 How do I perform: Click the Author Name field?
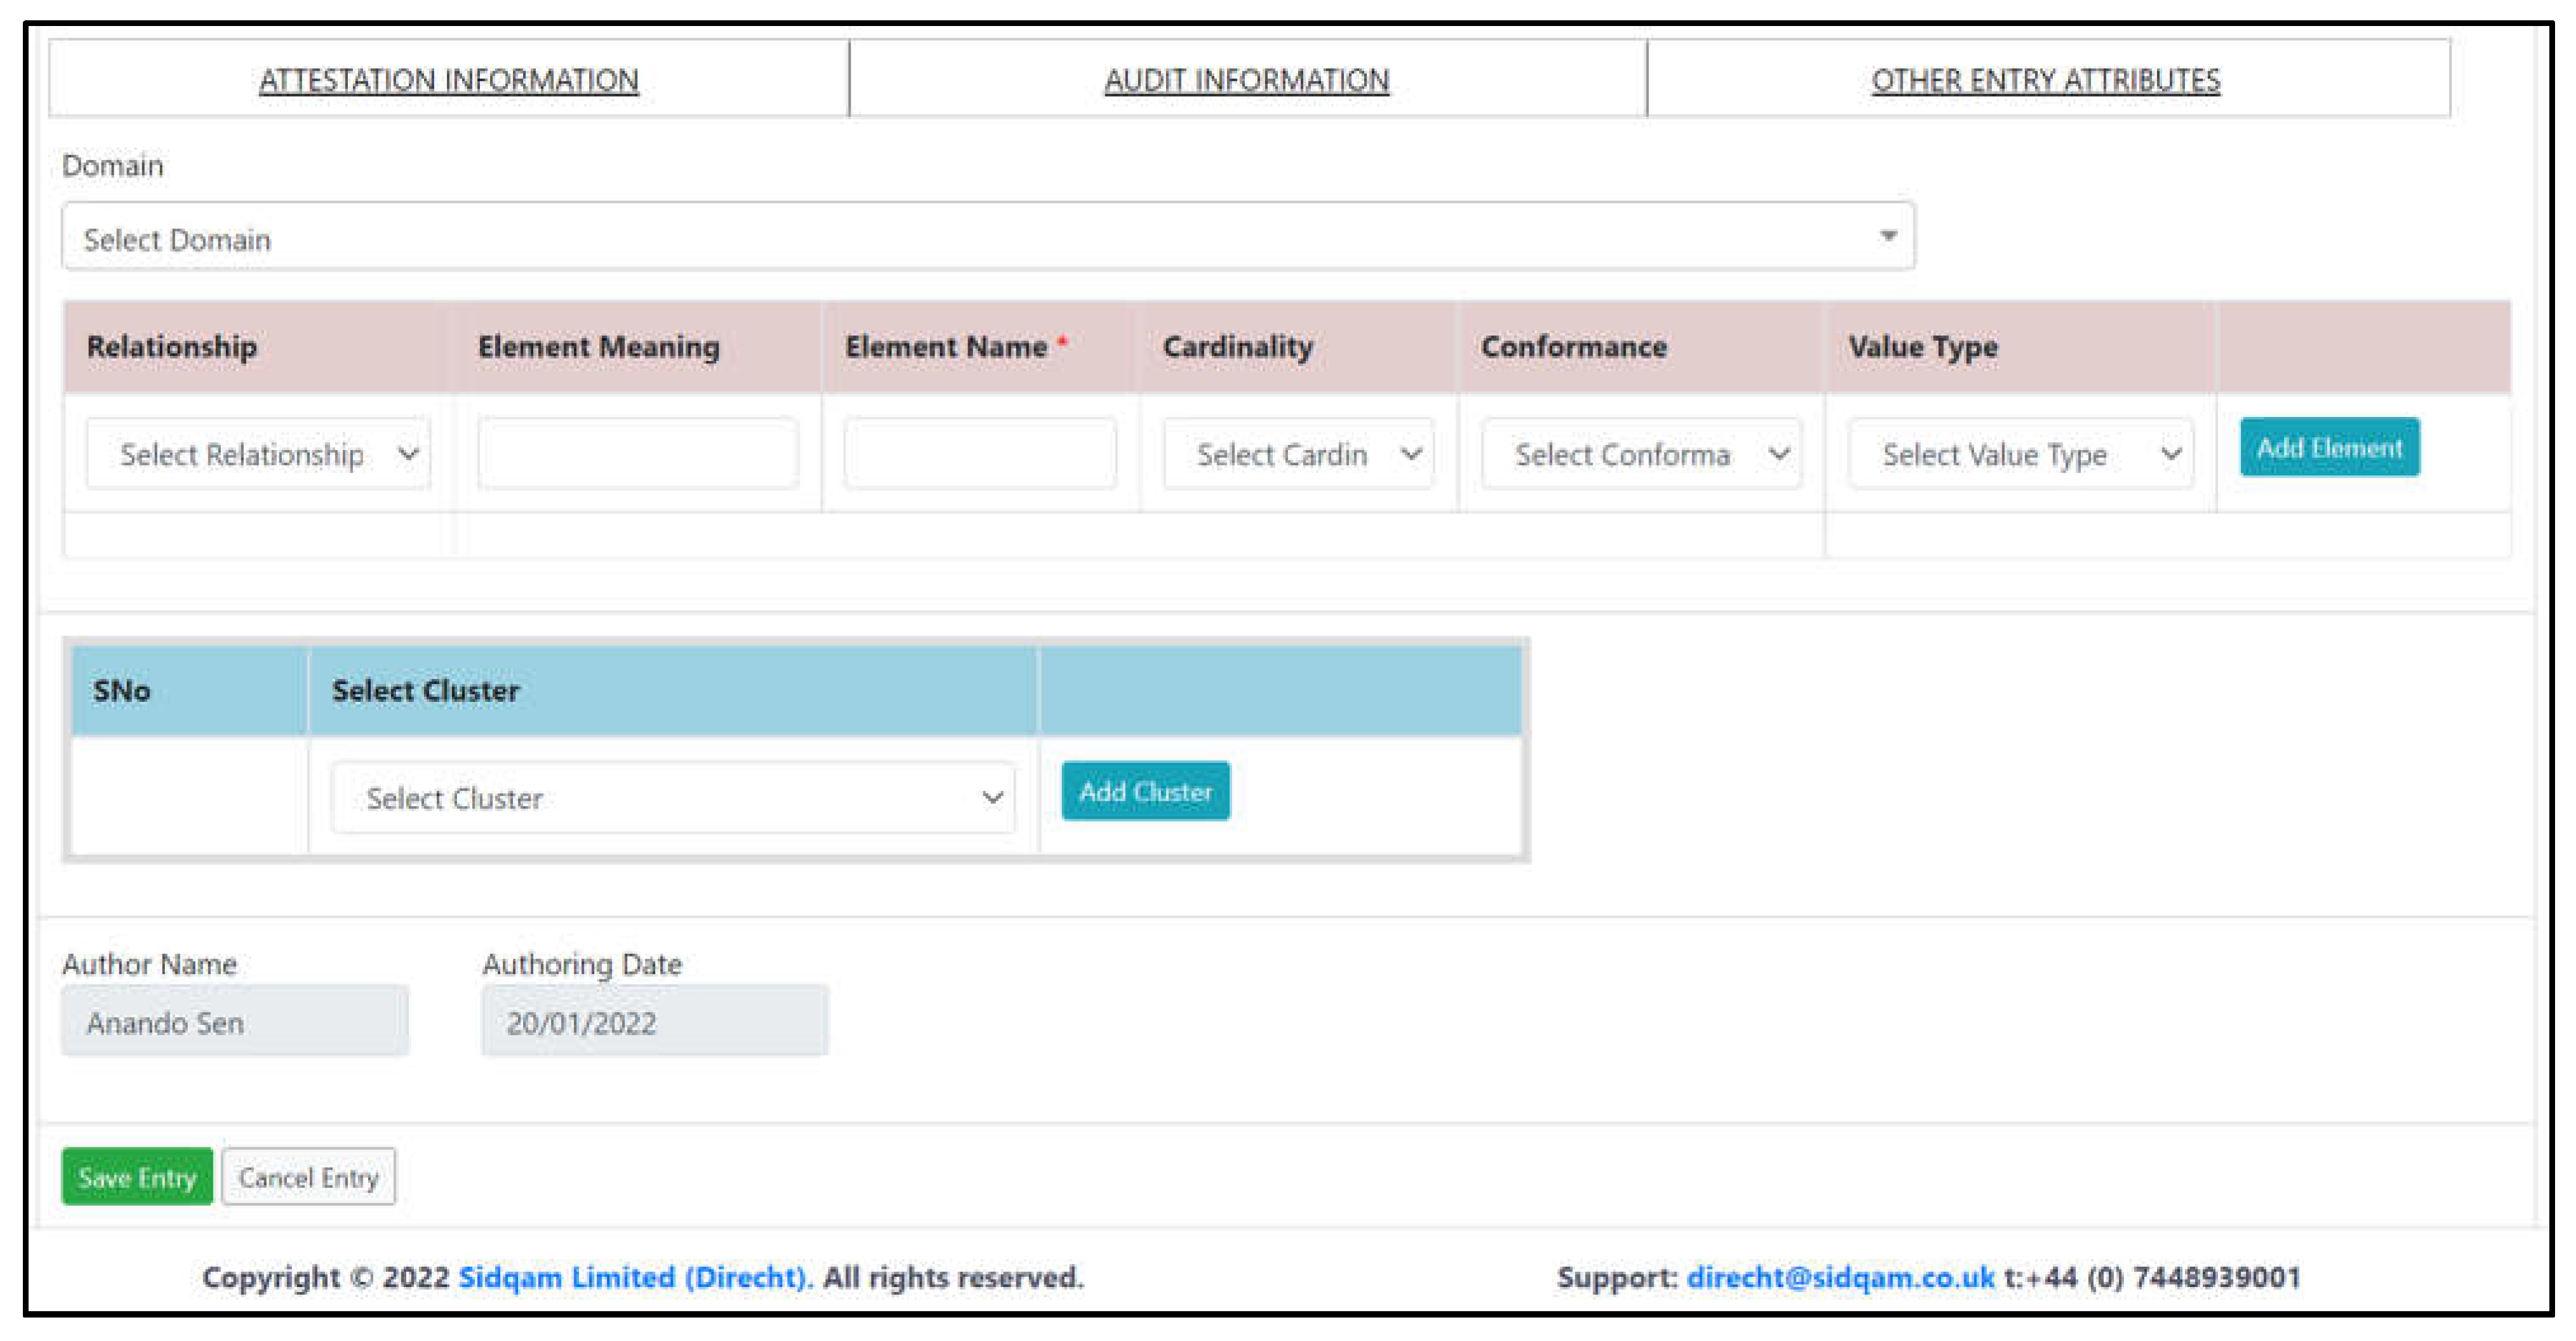click(235, 1021)
